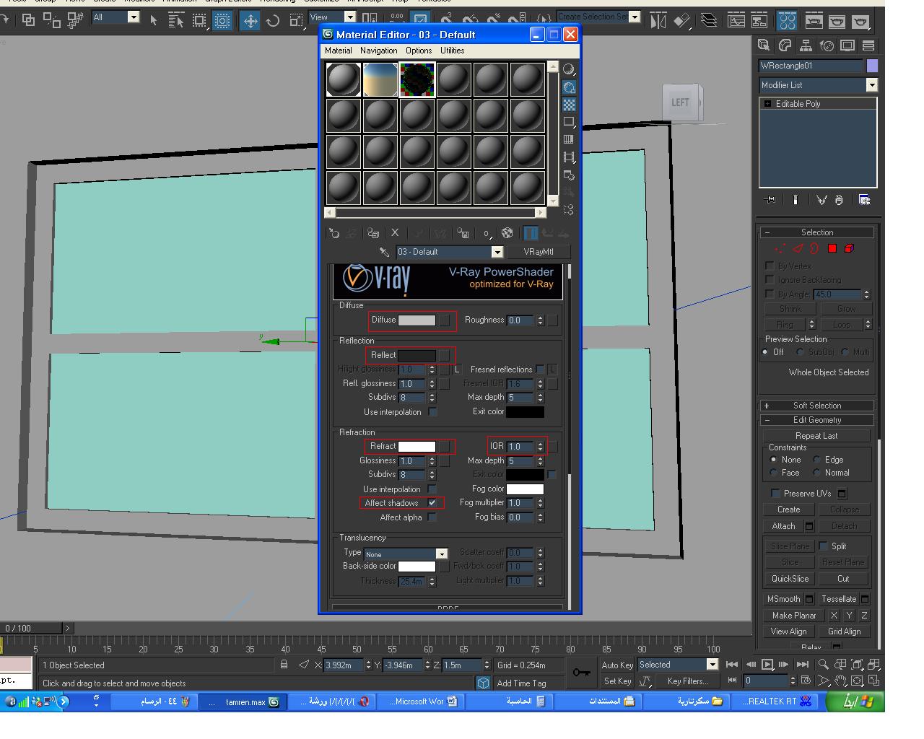Click the Material/Map Navigator icon

(569, 209)
